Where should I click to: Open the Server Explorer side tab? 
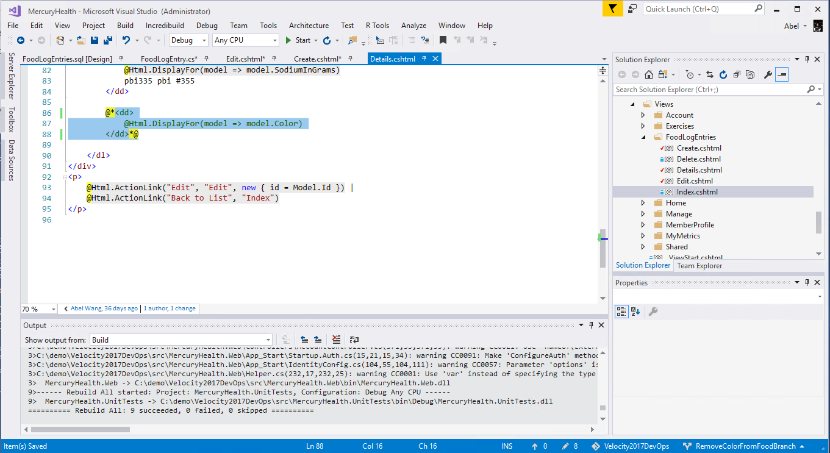11,76
